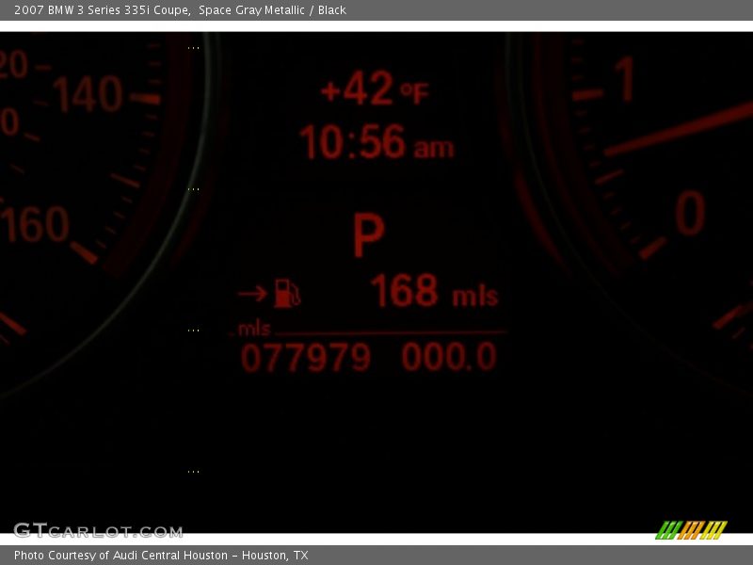Click the P gear indicator
Screen dimensions: 753x565
pos(369,235)
